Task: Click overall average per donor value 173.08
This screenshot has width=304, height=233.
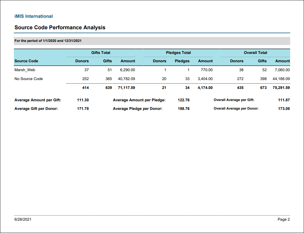Action: (284, 108)
